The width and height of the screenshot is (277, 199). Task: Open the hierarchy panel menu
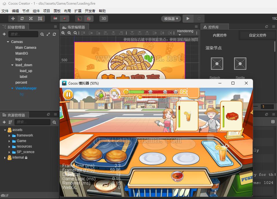pos(55,27)
